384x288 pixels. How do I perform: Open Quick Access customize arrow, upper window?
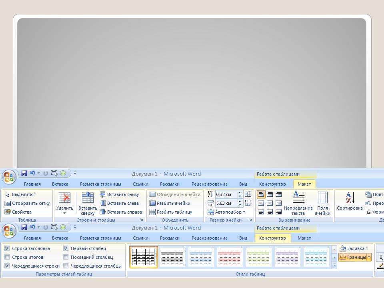75,173
